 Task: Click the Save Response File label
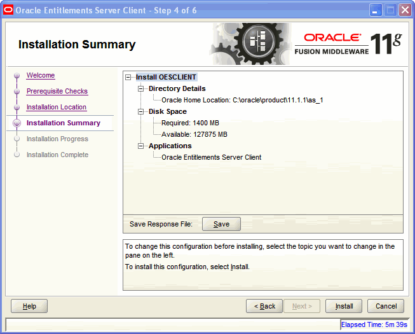161,224
